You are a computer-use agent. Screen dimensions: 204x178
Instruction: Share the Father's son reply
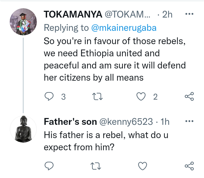click(189, 166)
